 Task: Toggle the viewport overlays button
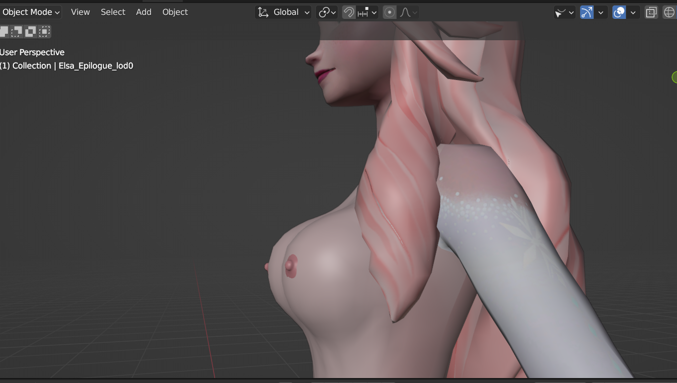click(x=619, y=12)
